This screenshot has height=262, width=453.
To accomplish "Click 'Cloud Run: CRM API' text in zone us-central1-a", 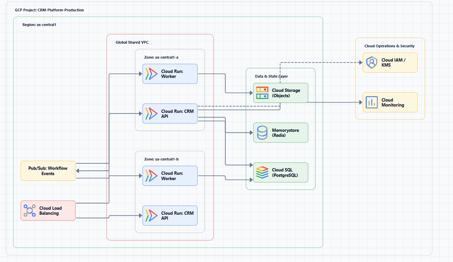I will (x=178, y=114).
